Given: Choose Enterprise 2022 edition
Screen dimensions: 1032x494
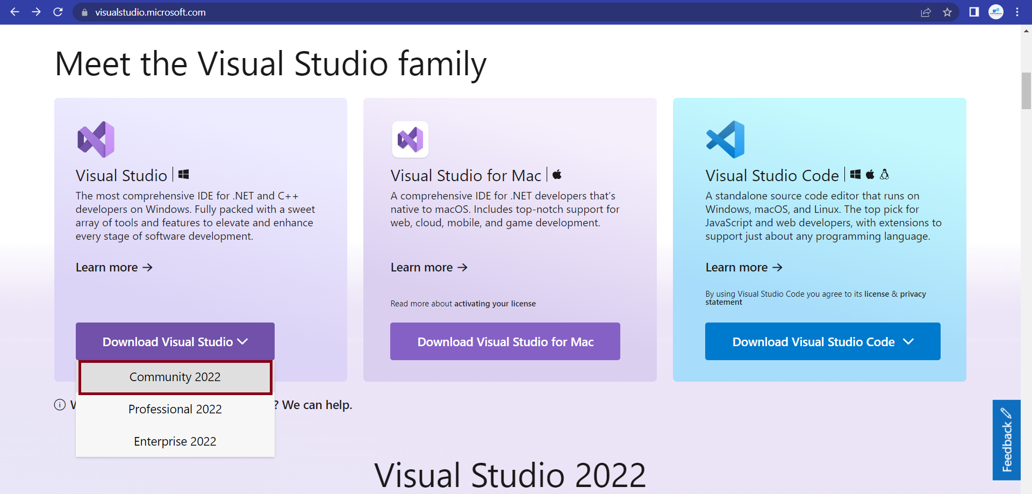Looking at the screenshot, I should pos(175,441).
